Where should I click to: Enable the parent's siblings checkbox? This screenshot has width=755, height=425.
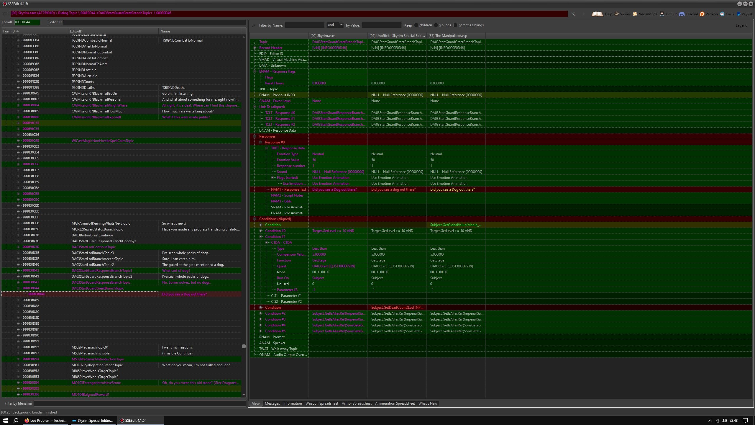(x=455, y=25)
